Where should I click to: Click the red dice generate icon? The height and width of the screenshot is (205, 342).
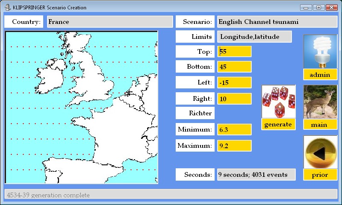[278, 102]
